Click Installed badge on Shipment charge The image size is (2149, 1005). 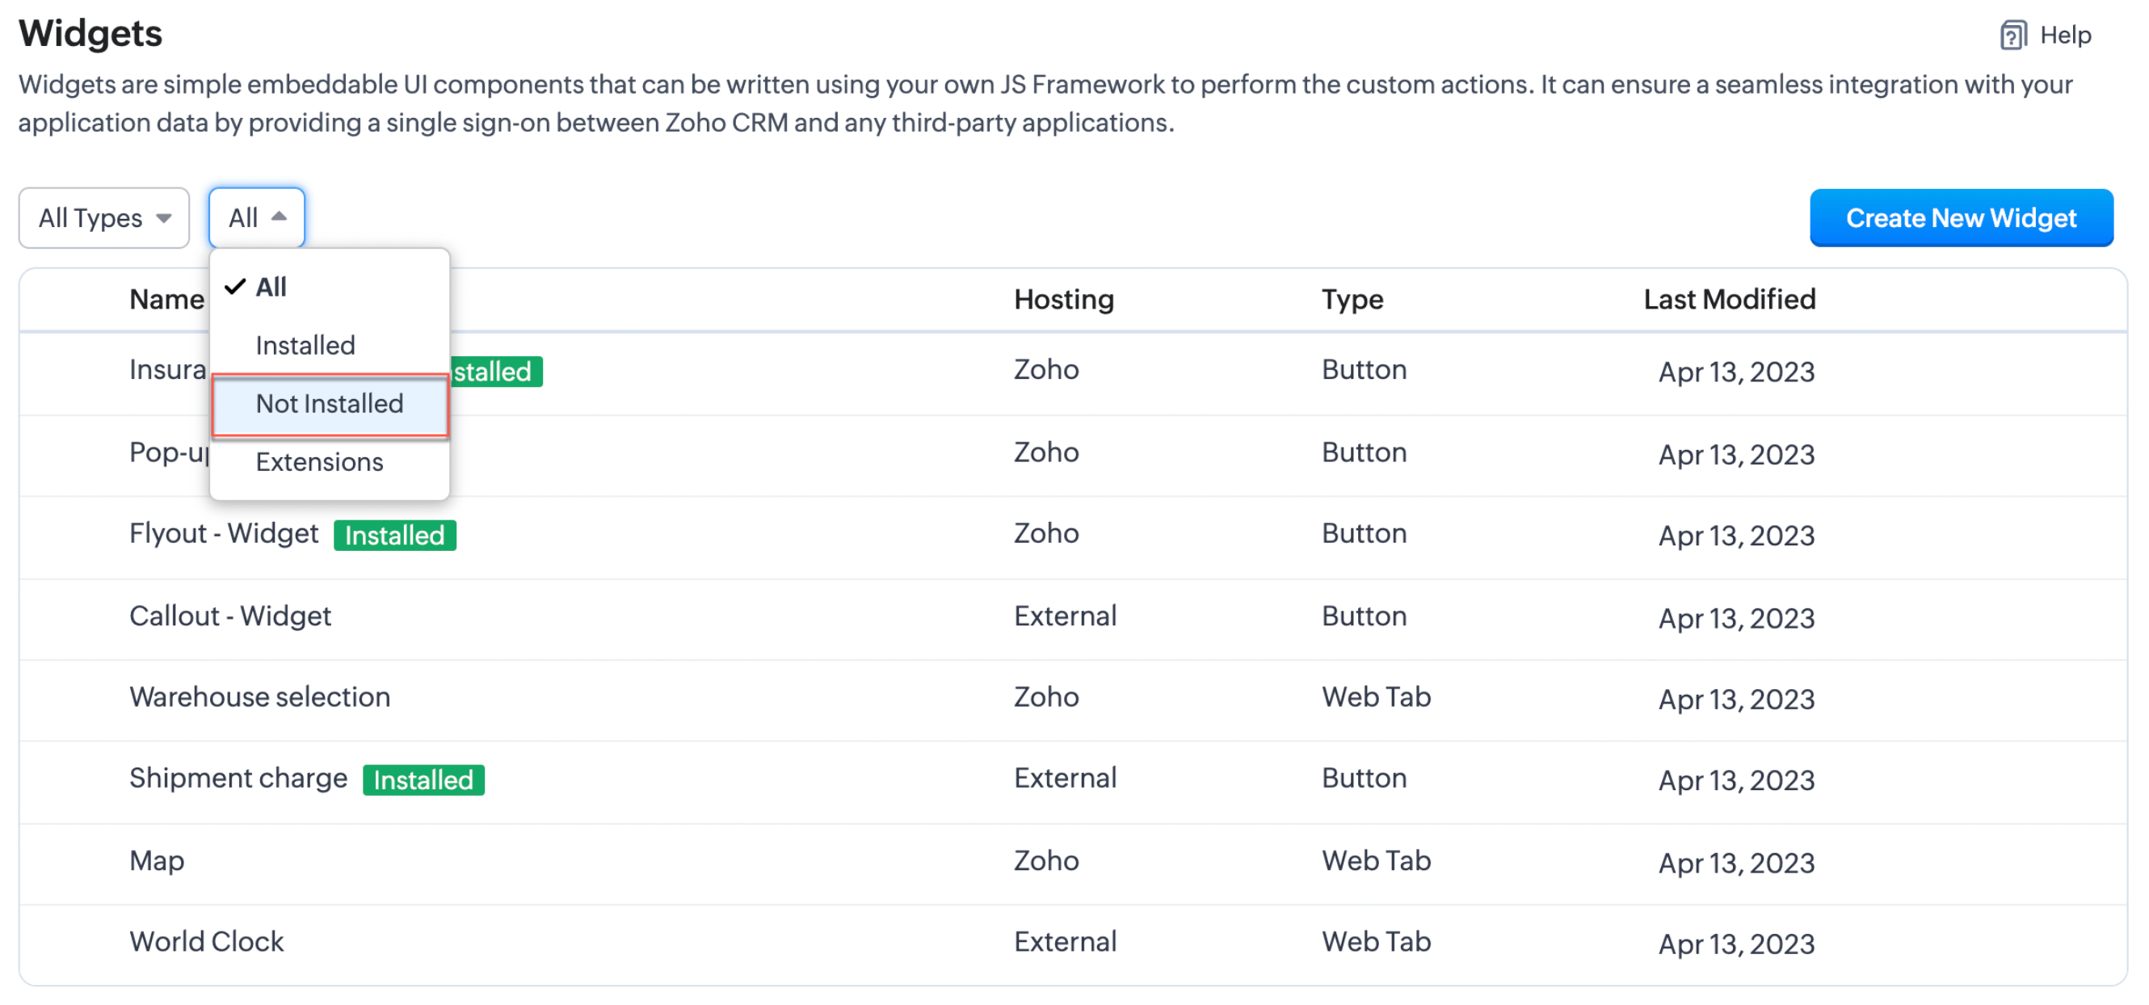tap(423, 780)
